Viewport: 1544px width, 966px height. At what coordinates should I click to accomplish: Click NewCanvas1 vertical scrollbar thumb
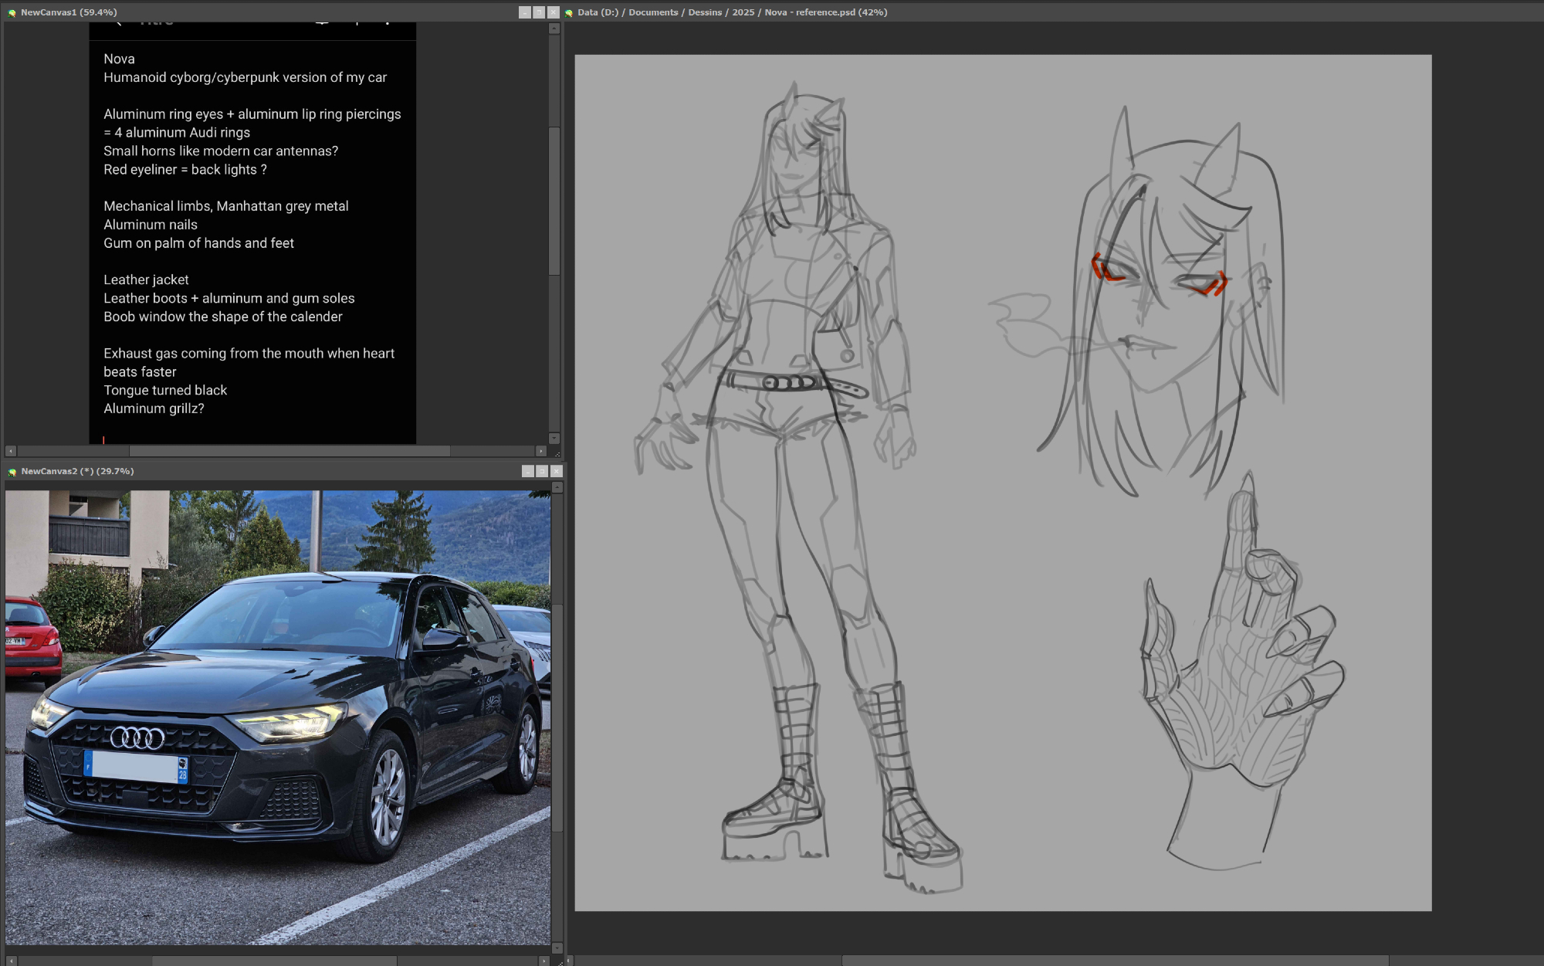click(554, 201)
